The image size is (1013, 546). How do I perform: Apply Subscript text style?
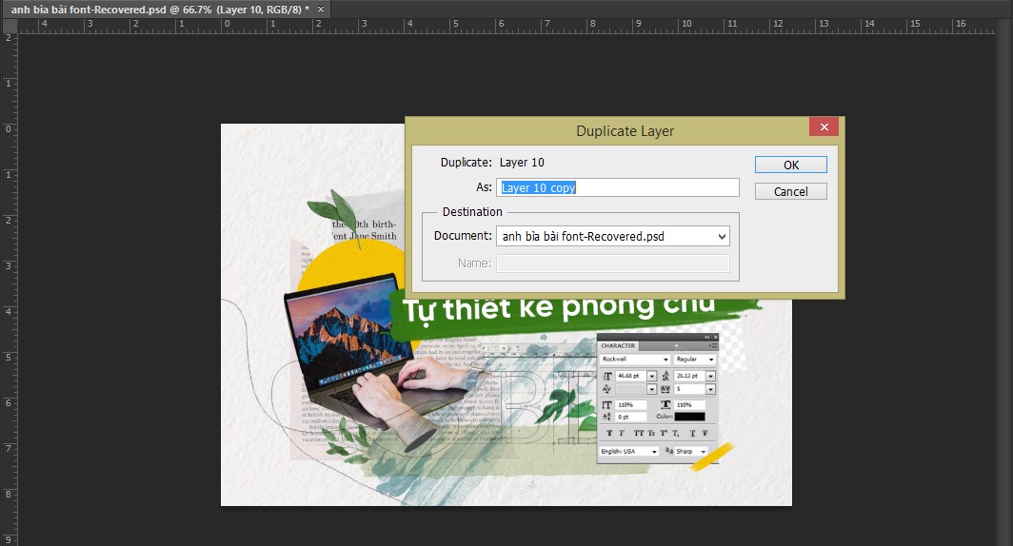click(x=677, y=434)
